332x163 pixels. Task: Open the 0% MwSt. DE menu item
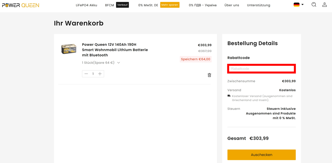148,5
